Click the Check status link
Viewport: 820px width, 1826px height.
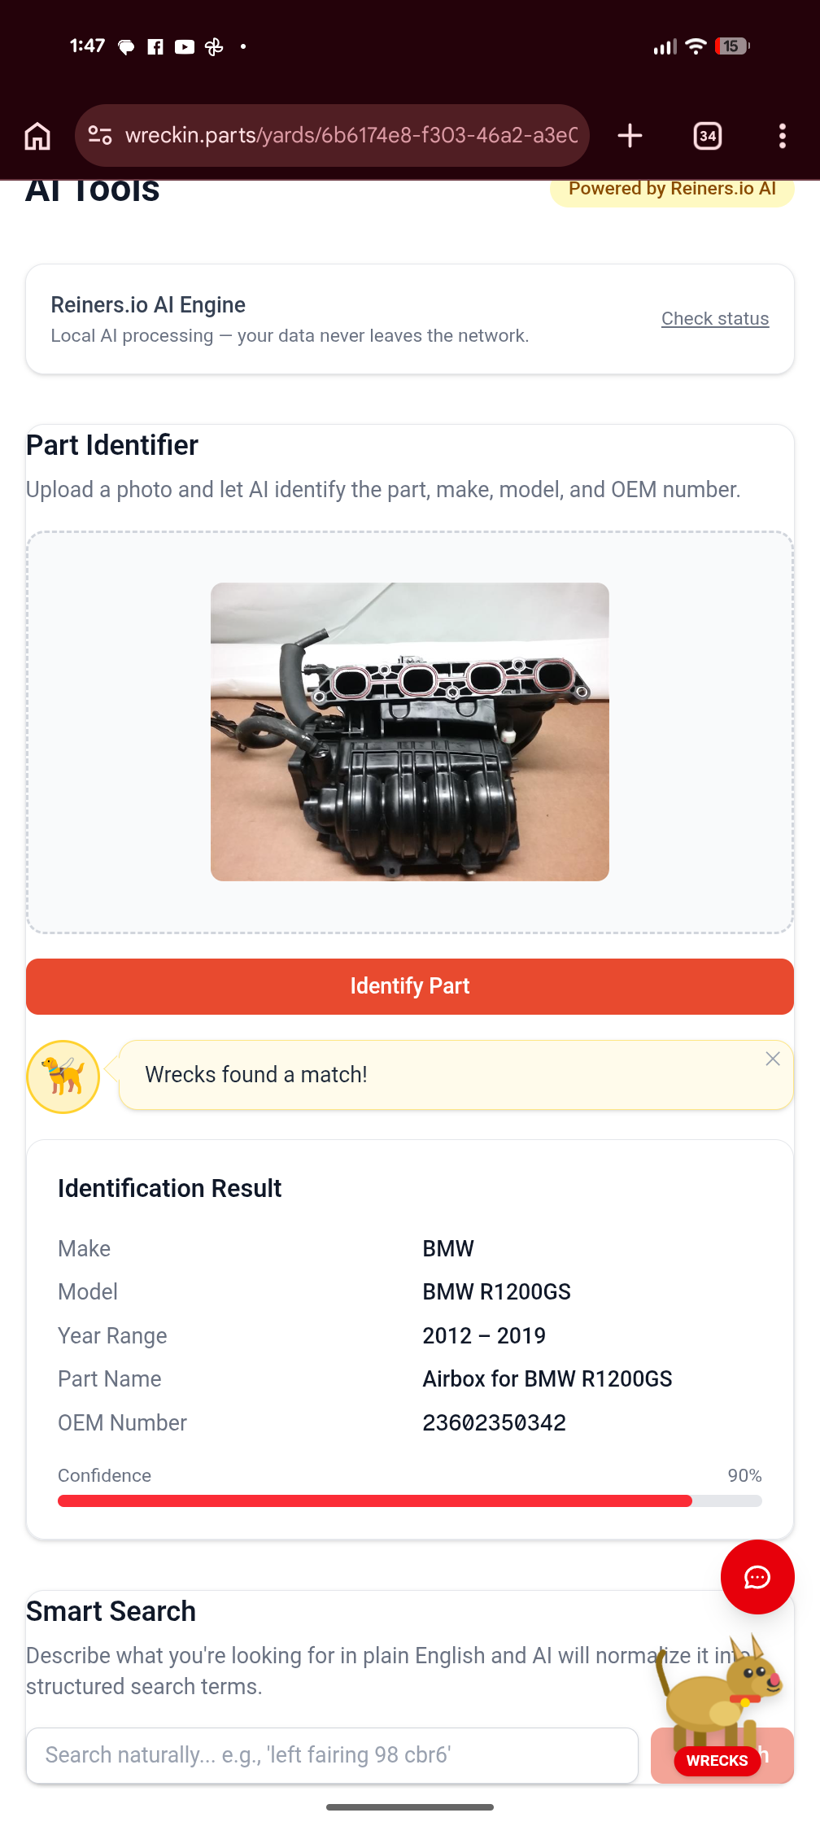tap(714, 319)
